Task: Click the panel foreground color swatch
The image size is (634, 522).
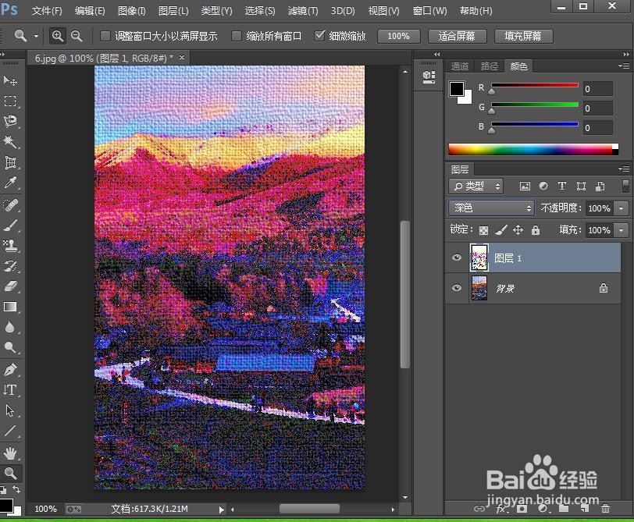Action: tap(457, 89)
